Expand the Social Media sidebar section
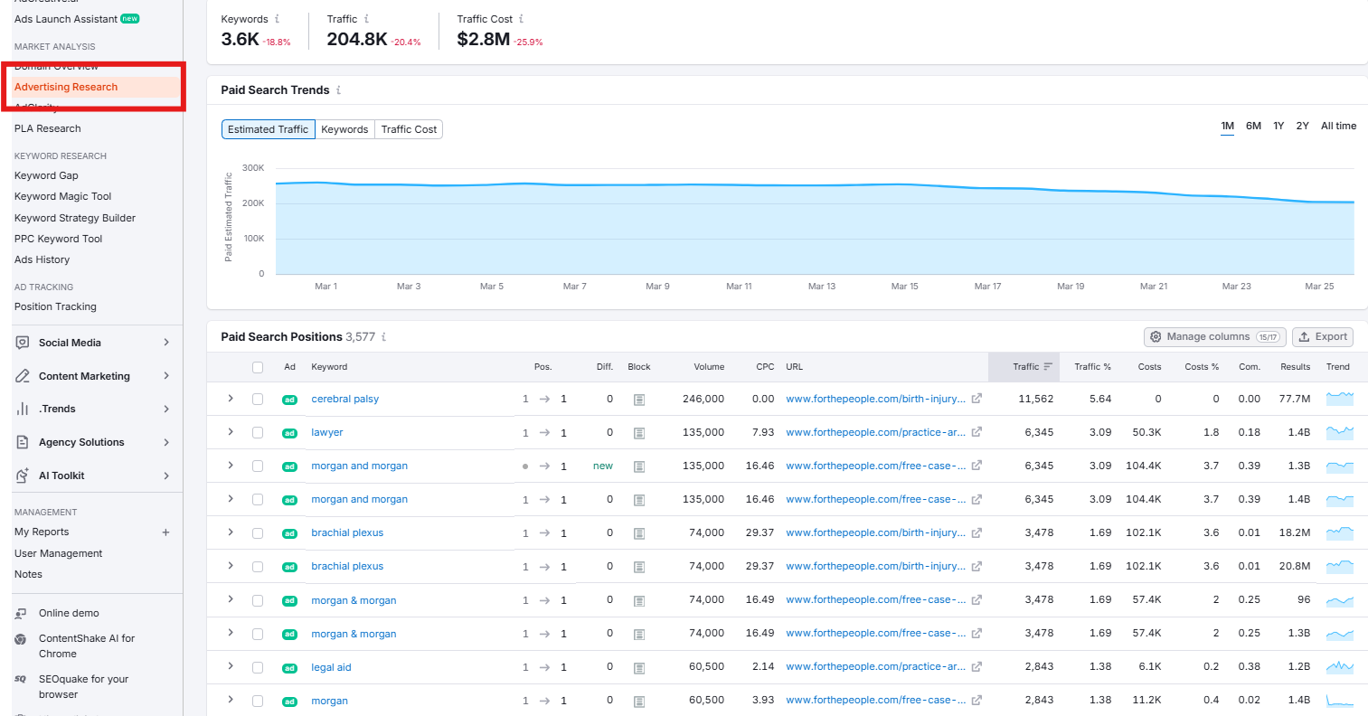1368x716 pixels. (x=166, y=343)
